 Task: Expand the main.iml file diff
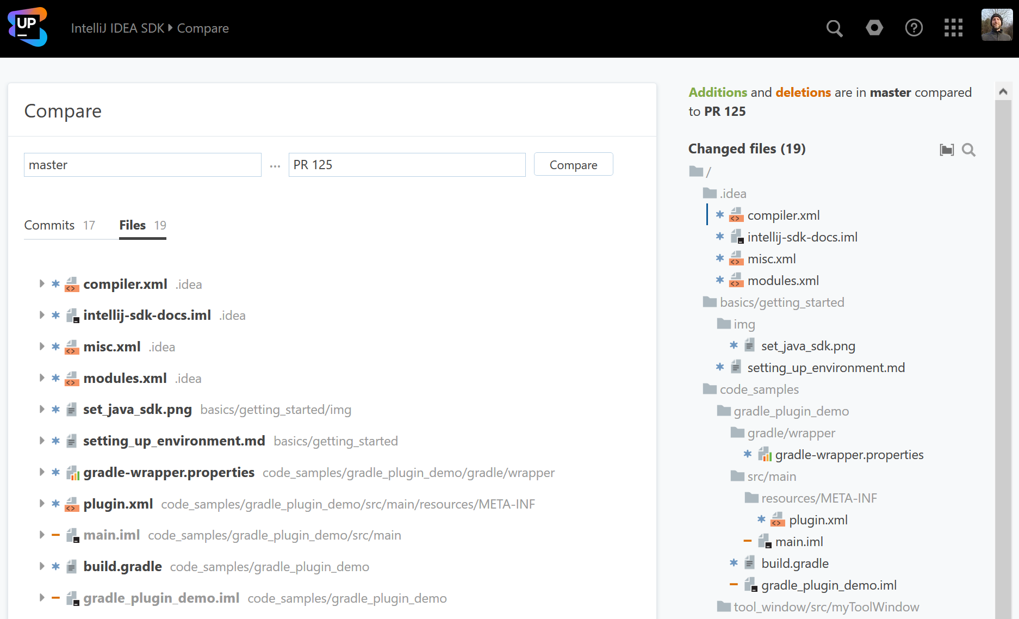(42, 535)
